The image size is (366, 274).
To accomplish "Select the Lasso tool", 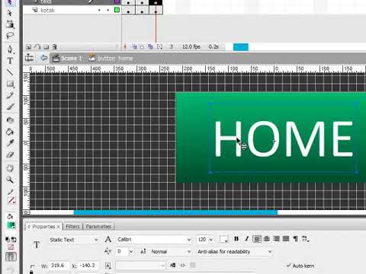I will pyautogui.click(x=10, y=36).
